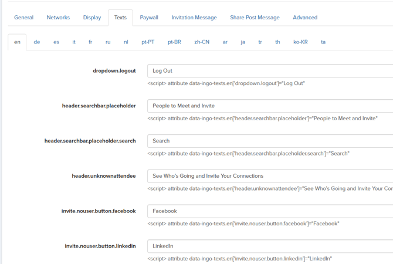Edit the People to Meet and Invite field
This screenshot has width=393, height=264.
pyautogui.click(x=270, y=106)
